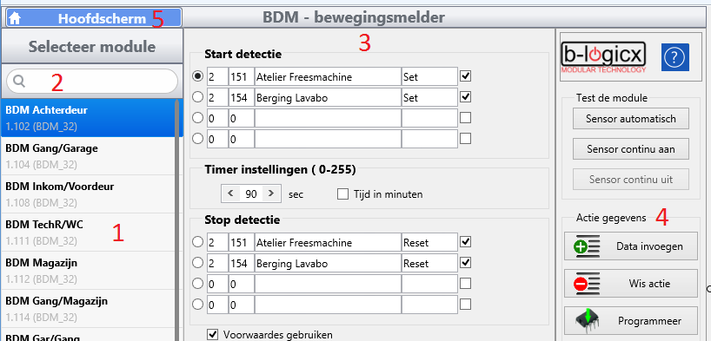Enable Tijd in minuten checkbox
The image size is (711, 341).
pos(342,194)
